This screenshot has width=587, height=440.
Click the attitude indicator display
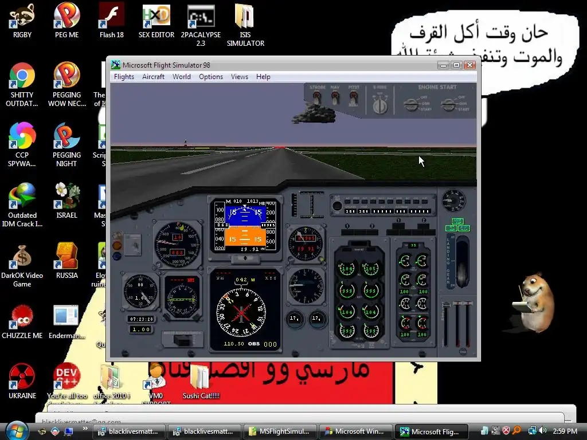(x=245, y=226)
